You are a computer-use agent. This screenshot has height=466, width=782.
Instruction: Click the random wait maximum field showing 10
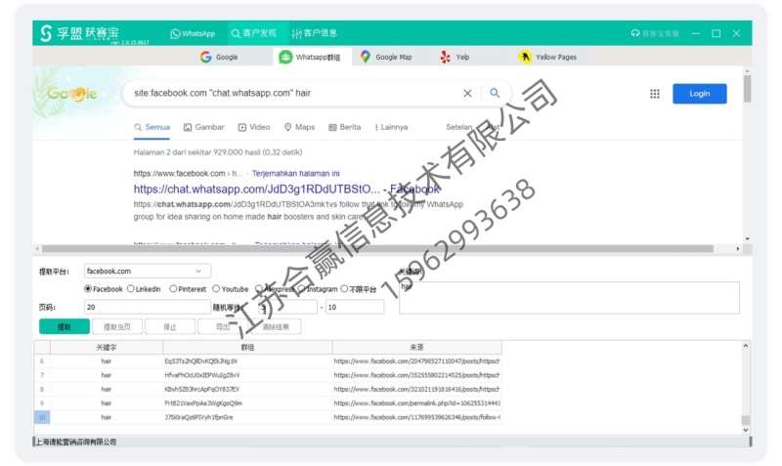click(x=355, y=307)
